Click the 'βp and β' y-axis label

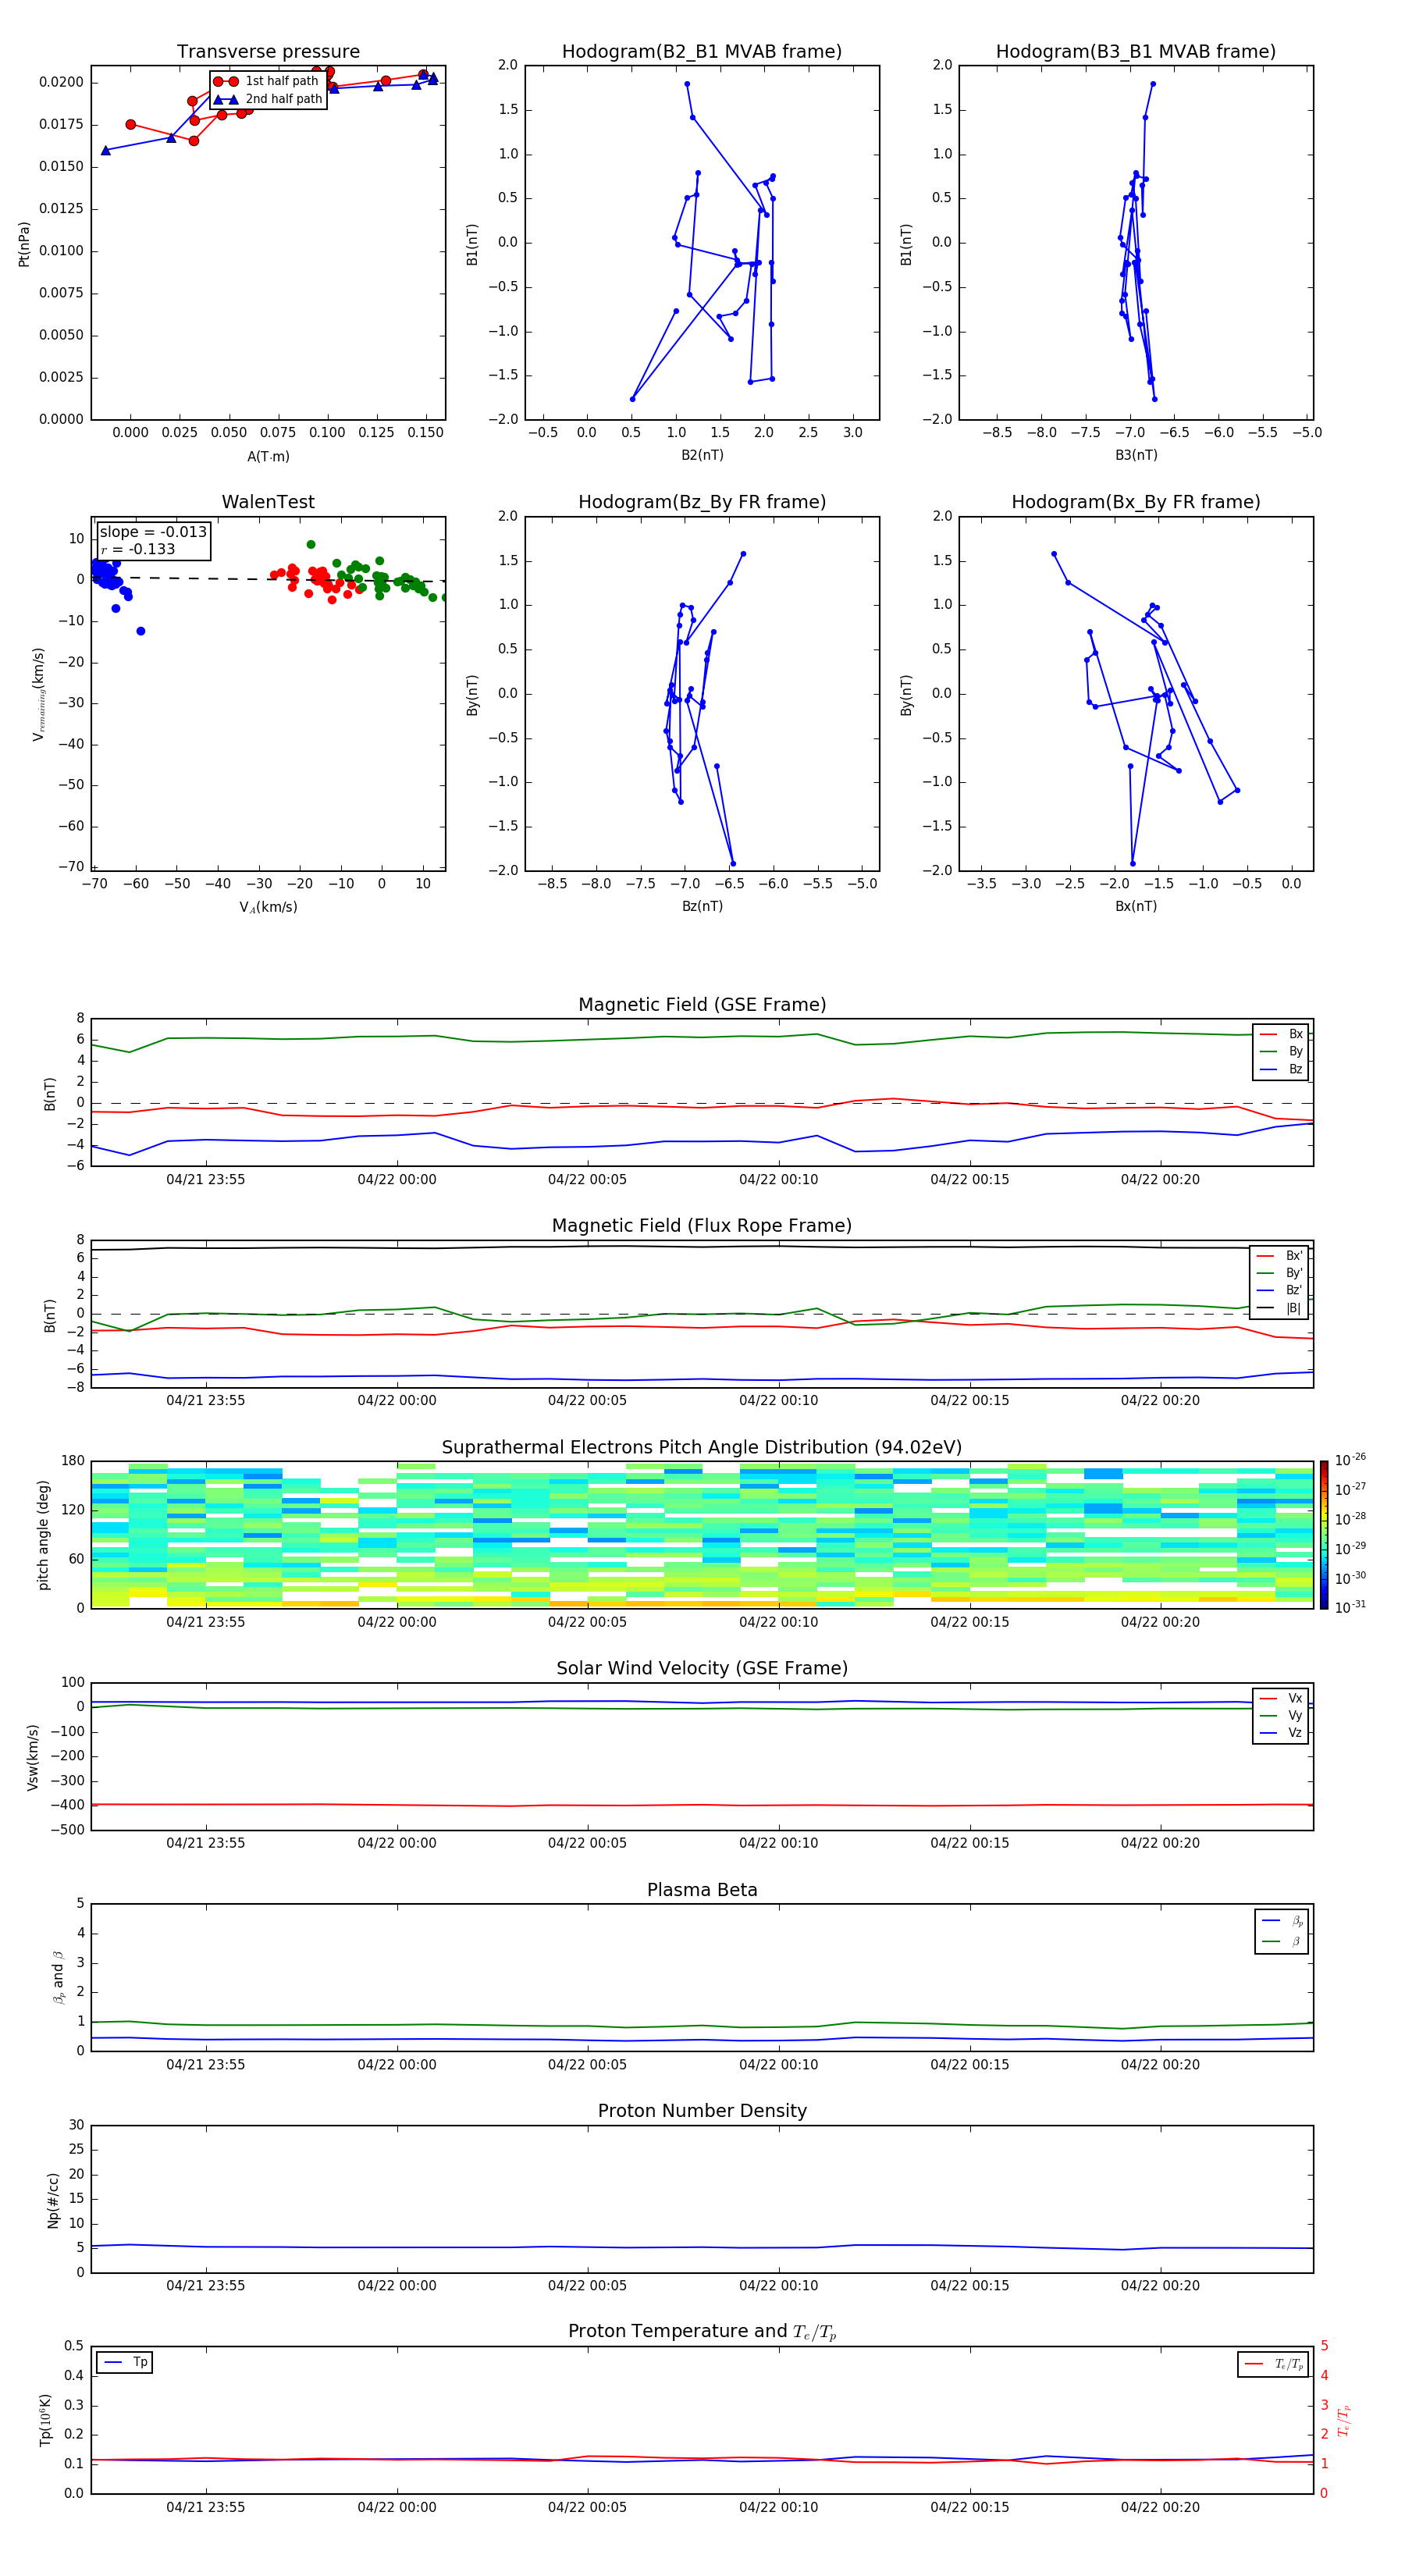point(59,1977)
